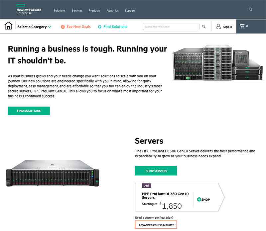Open the Products menu
This screenshot has height=231, width=266.
click(x=94, y=11)
